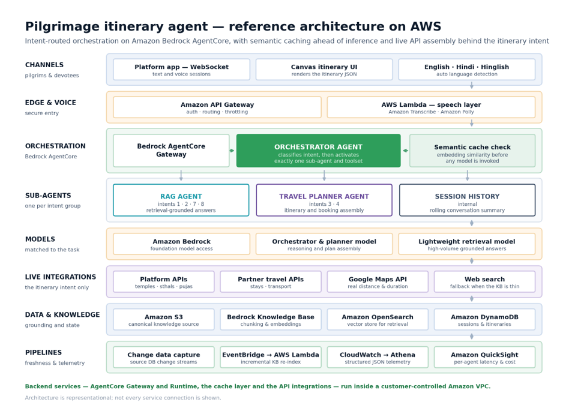Click the PIPELINES row label
Screen dimensions: 563x420
(43, 353)
